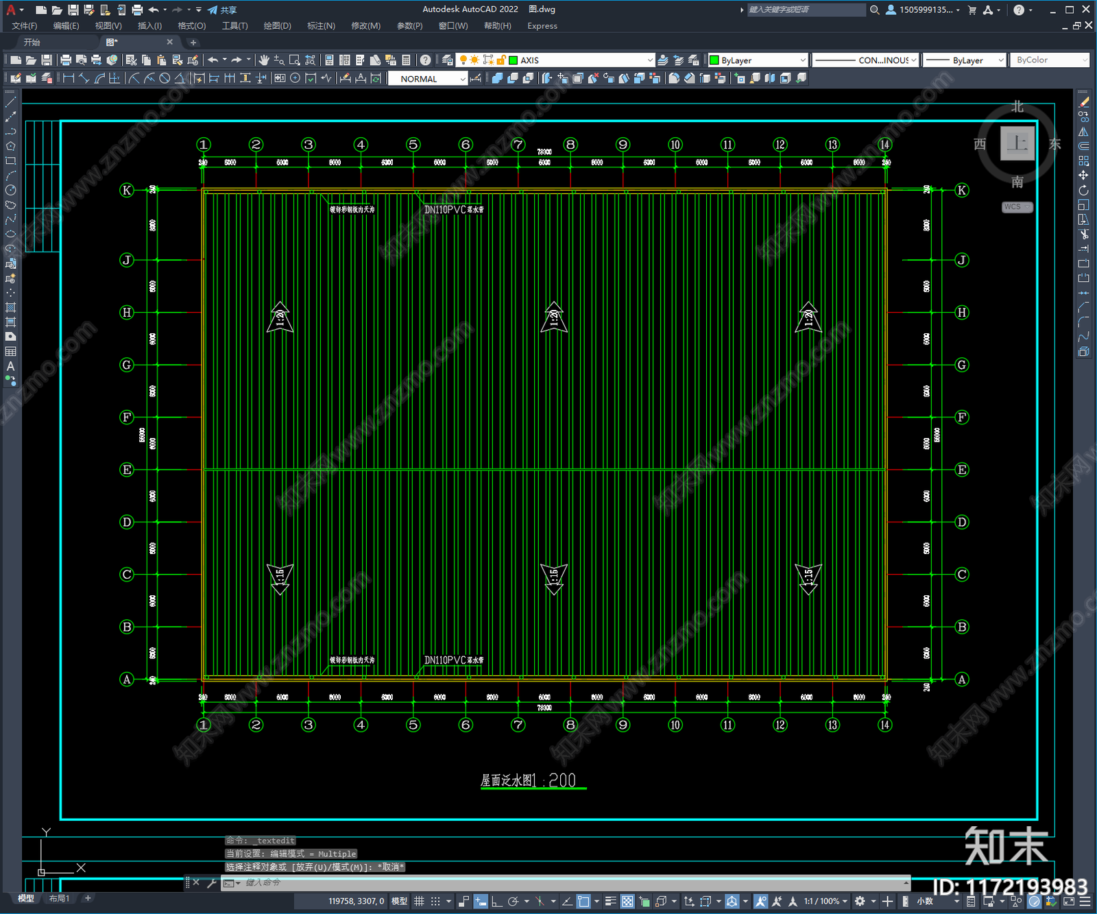
Task: Toggle lineweight display in status bar
Action: click(610, 901)
